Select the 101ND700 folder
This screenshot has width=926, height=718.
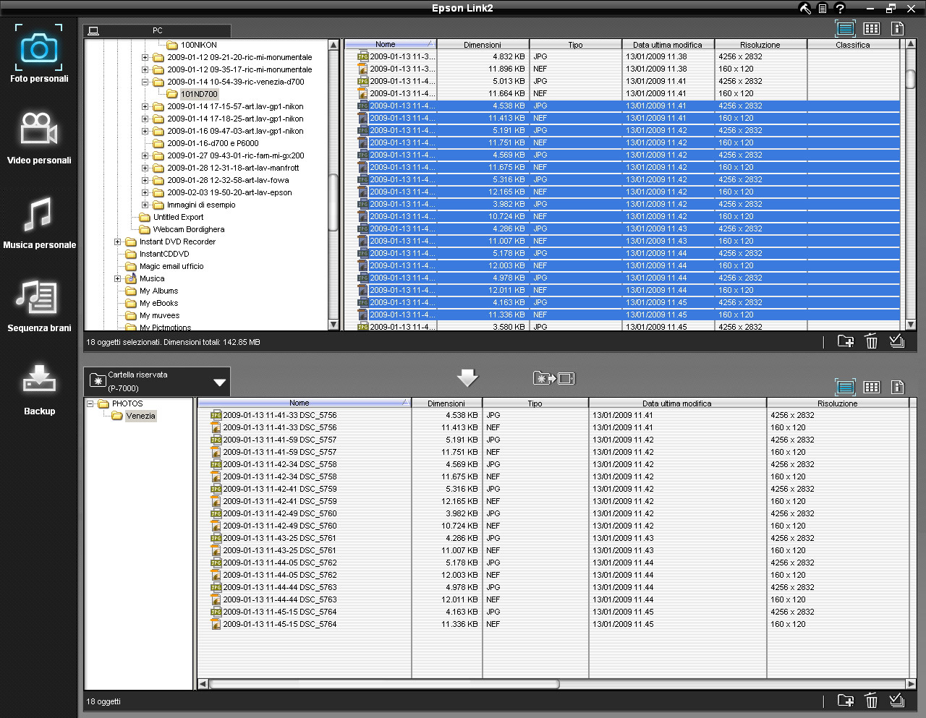(199, 94)
